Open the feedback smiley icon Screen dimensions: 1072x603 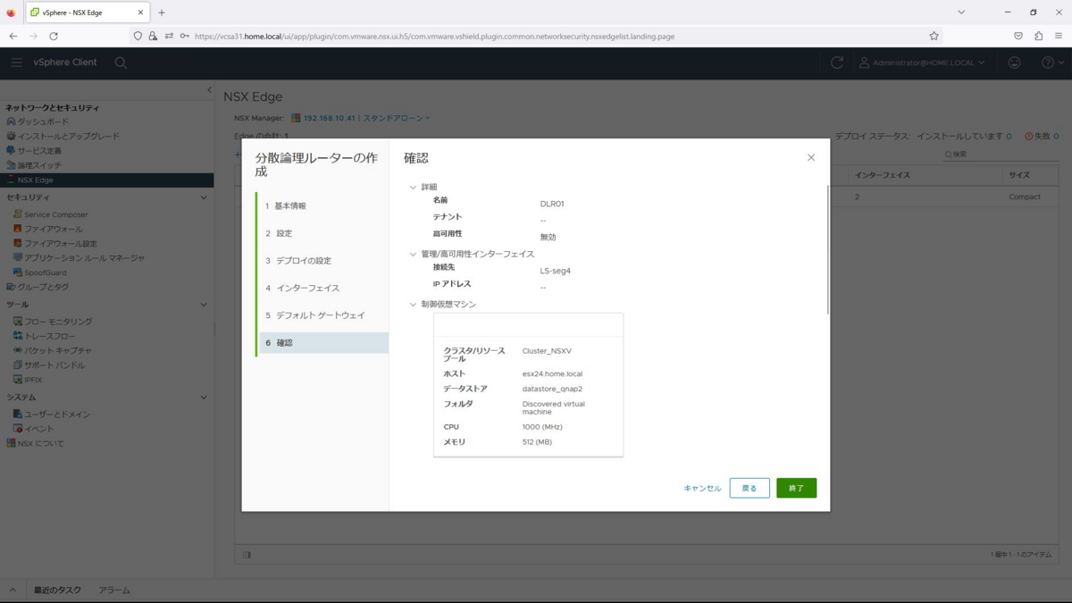click(x=1014, y=63)
